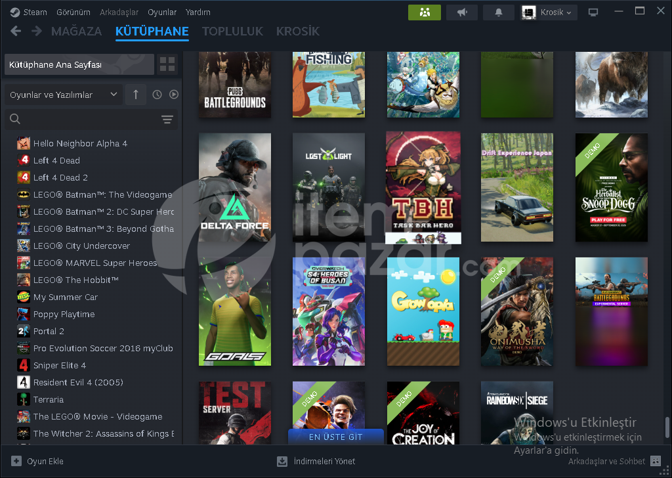
Task: Open the Overwatch Heroes of Busan cover
Action: (x=329, y=312)
